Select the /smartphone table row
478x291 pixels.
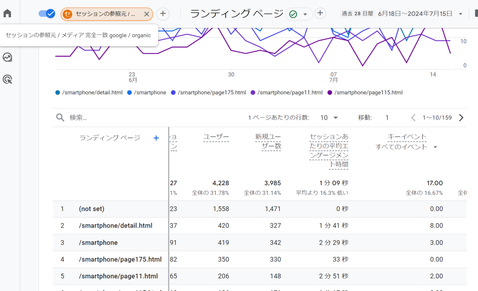point(260,242)
